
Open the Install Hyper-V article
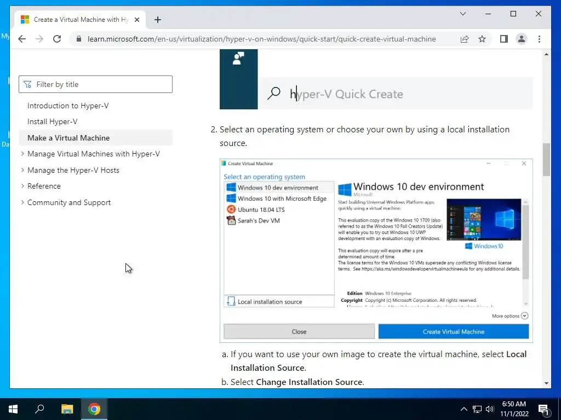click(52, 121)
